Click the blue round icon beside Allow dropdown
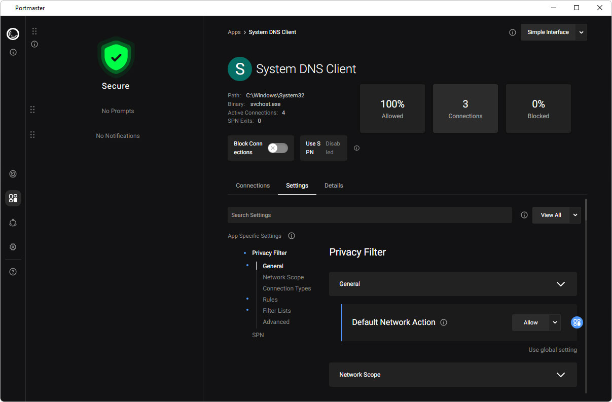612x402 pixels. pyautogui.click(x=577, y=322)
